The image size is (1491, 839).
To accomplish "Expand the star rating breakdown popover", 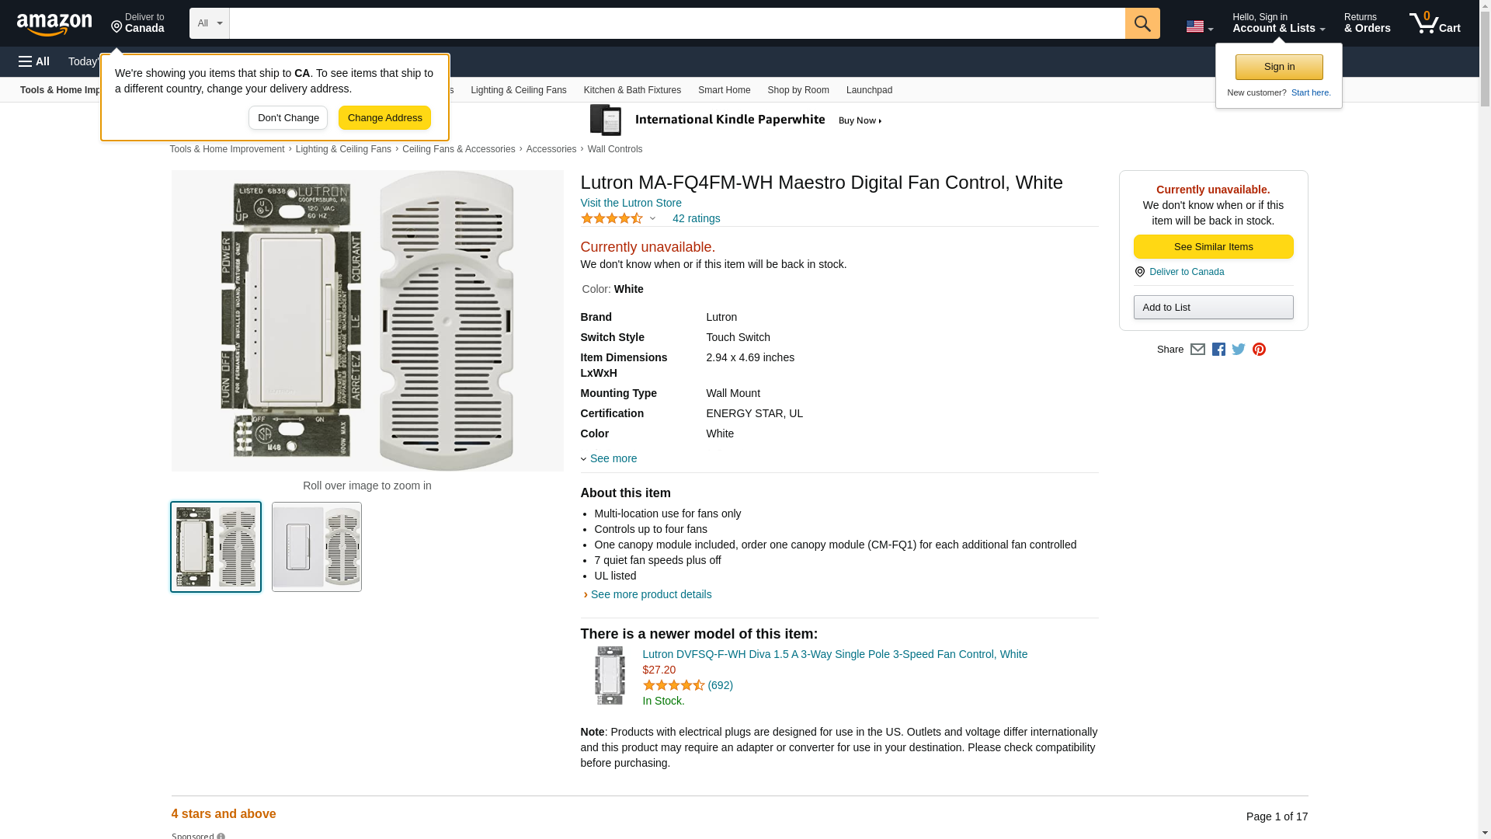I will pos(652,218).
